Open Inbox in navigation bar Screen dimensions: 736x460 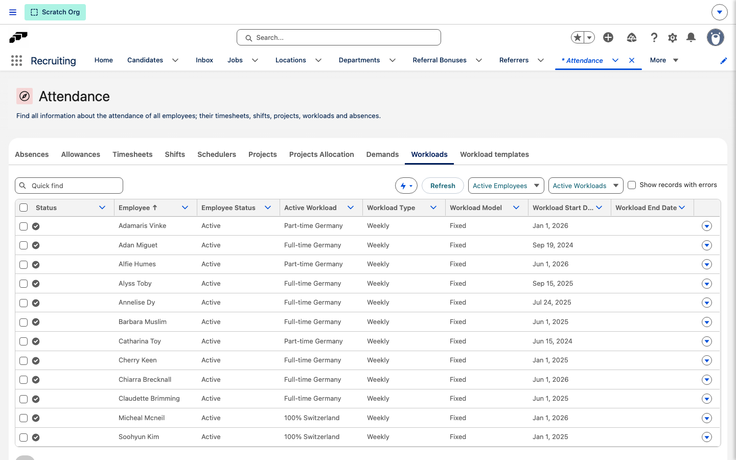204,60
